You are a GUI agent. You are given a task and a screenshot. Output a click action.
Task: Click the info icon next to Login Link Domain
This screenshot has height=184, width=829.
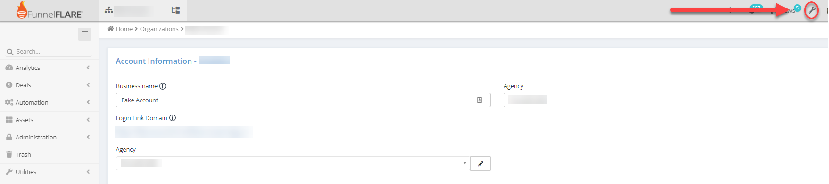(x=173, y=118)
